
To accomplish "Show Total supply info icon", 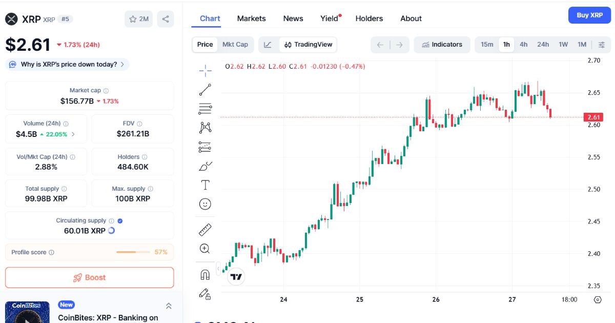I will (64, 189).
